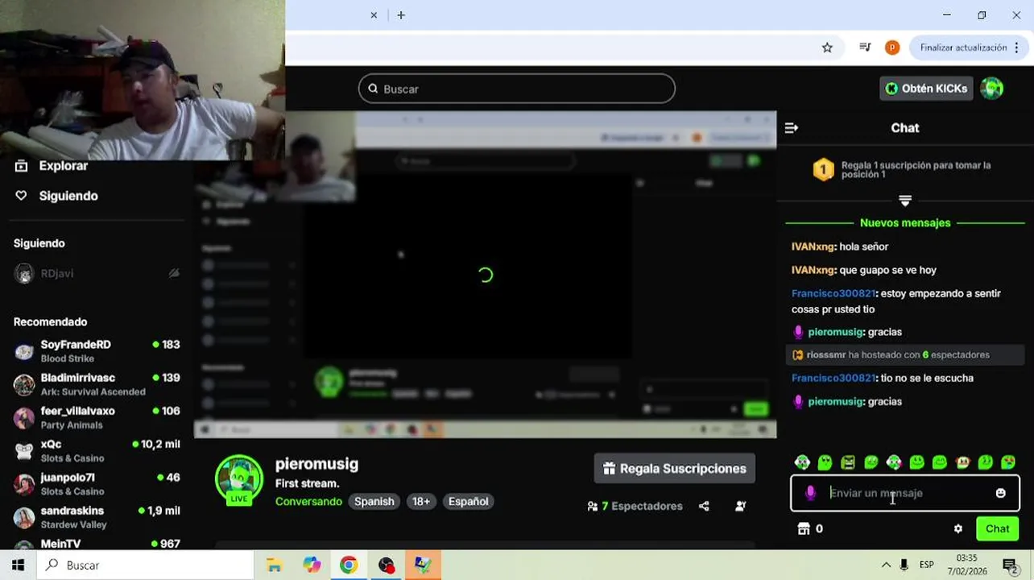Select the 'Español' tag
This screenshot has width=1034, height=580.
(x=468, y=501)
